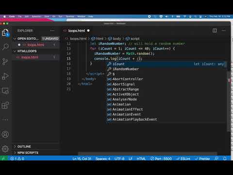Switch to the loops.html editor tab
The height and width of the screenshot is (175, 233).
coord(76,31)
